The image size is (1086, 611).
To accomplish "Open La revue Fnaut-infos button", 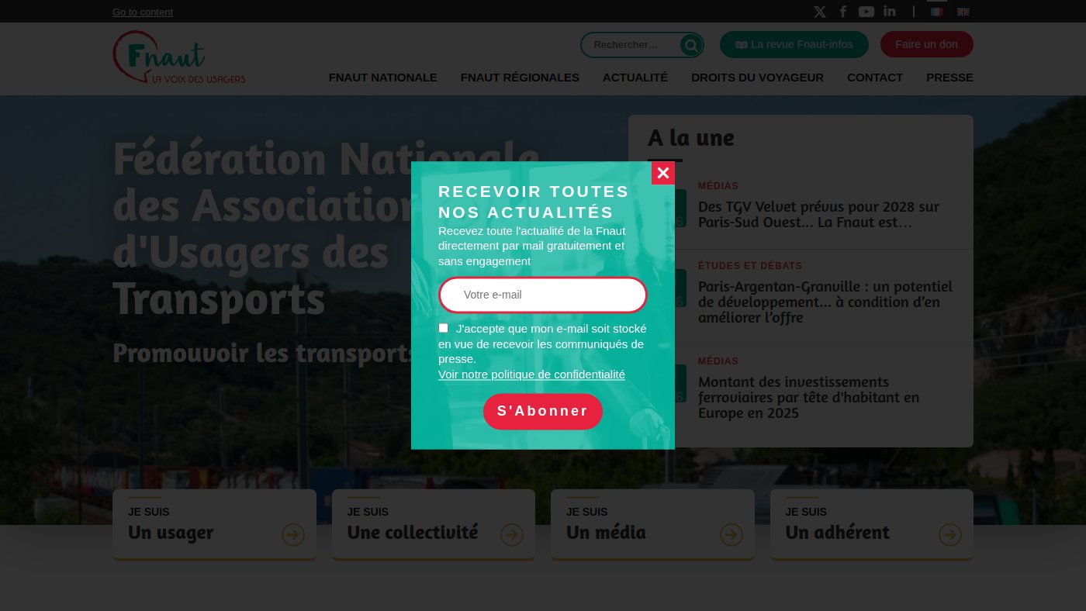I will (x=794, y=44).
